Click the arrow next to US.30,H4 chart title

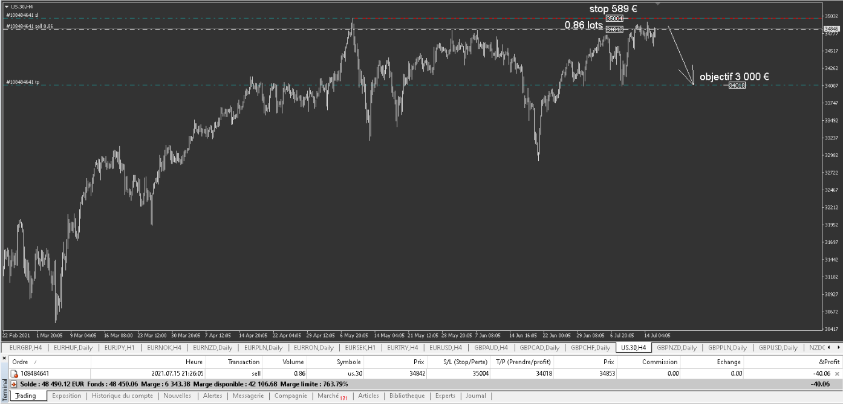pos(6,6)
